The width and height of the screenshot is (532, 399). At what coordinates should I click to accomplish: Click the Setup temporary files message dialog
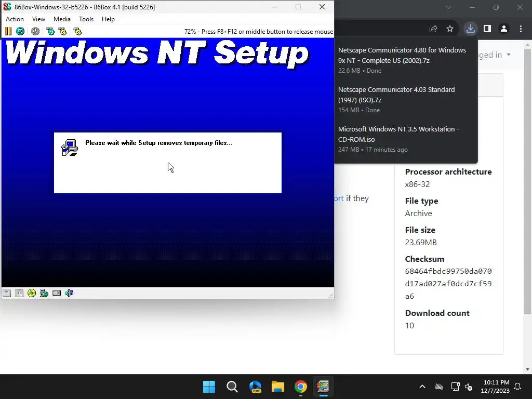tap(168, 163)
